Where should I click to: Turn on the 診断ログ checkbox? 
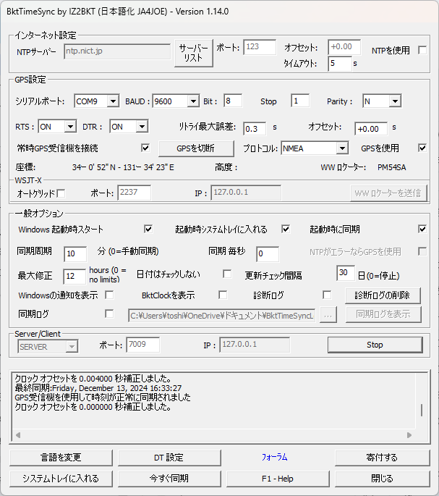point(327,295)
